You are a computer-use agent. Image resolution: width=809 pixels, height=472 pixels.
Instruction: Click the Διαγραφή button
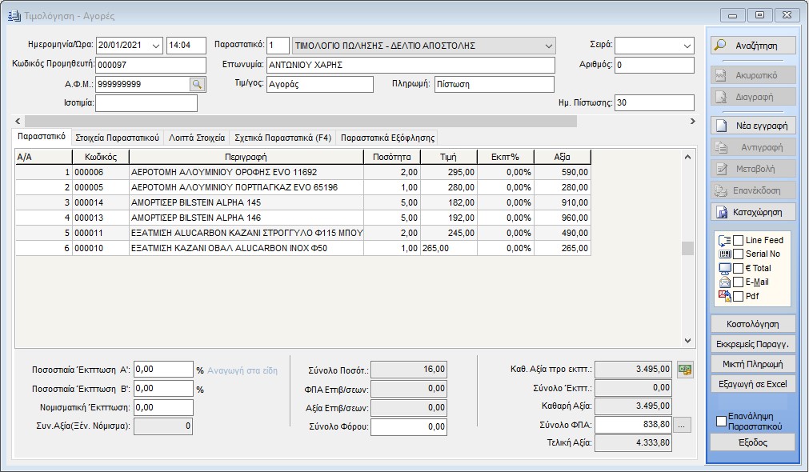(752, 97)
